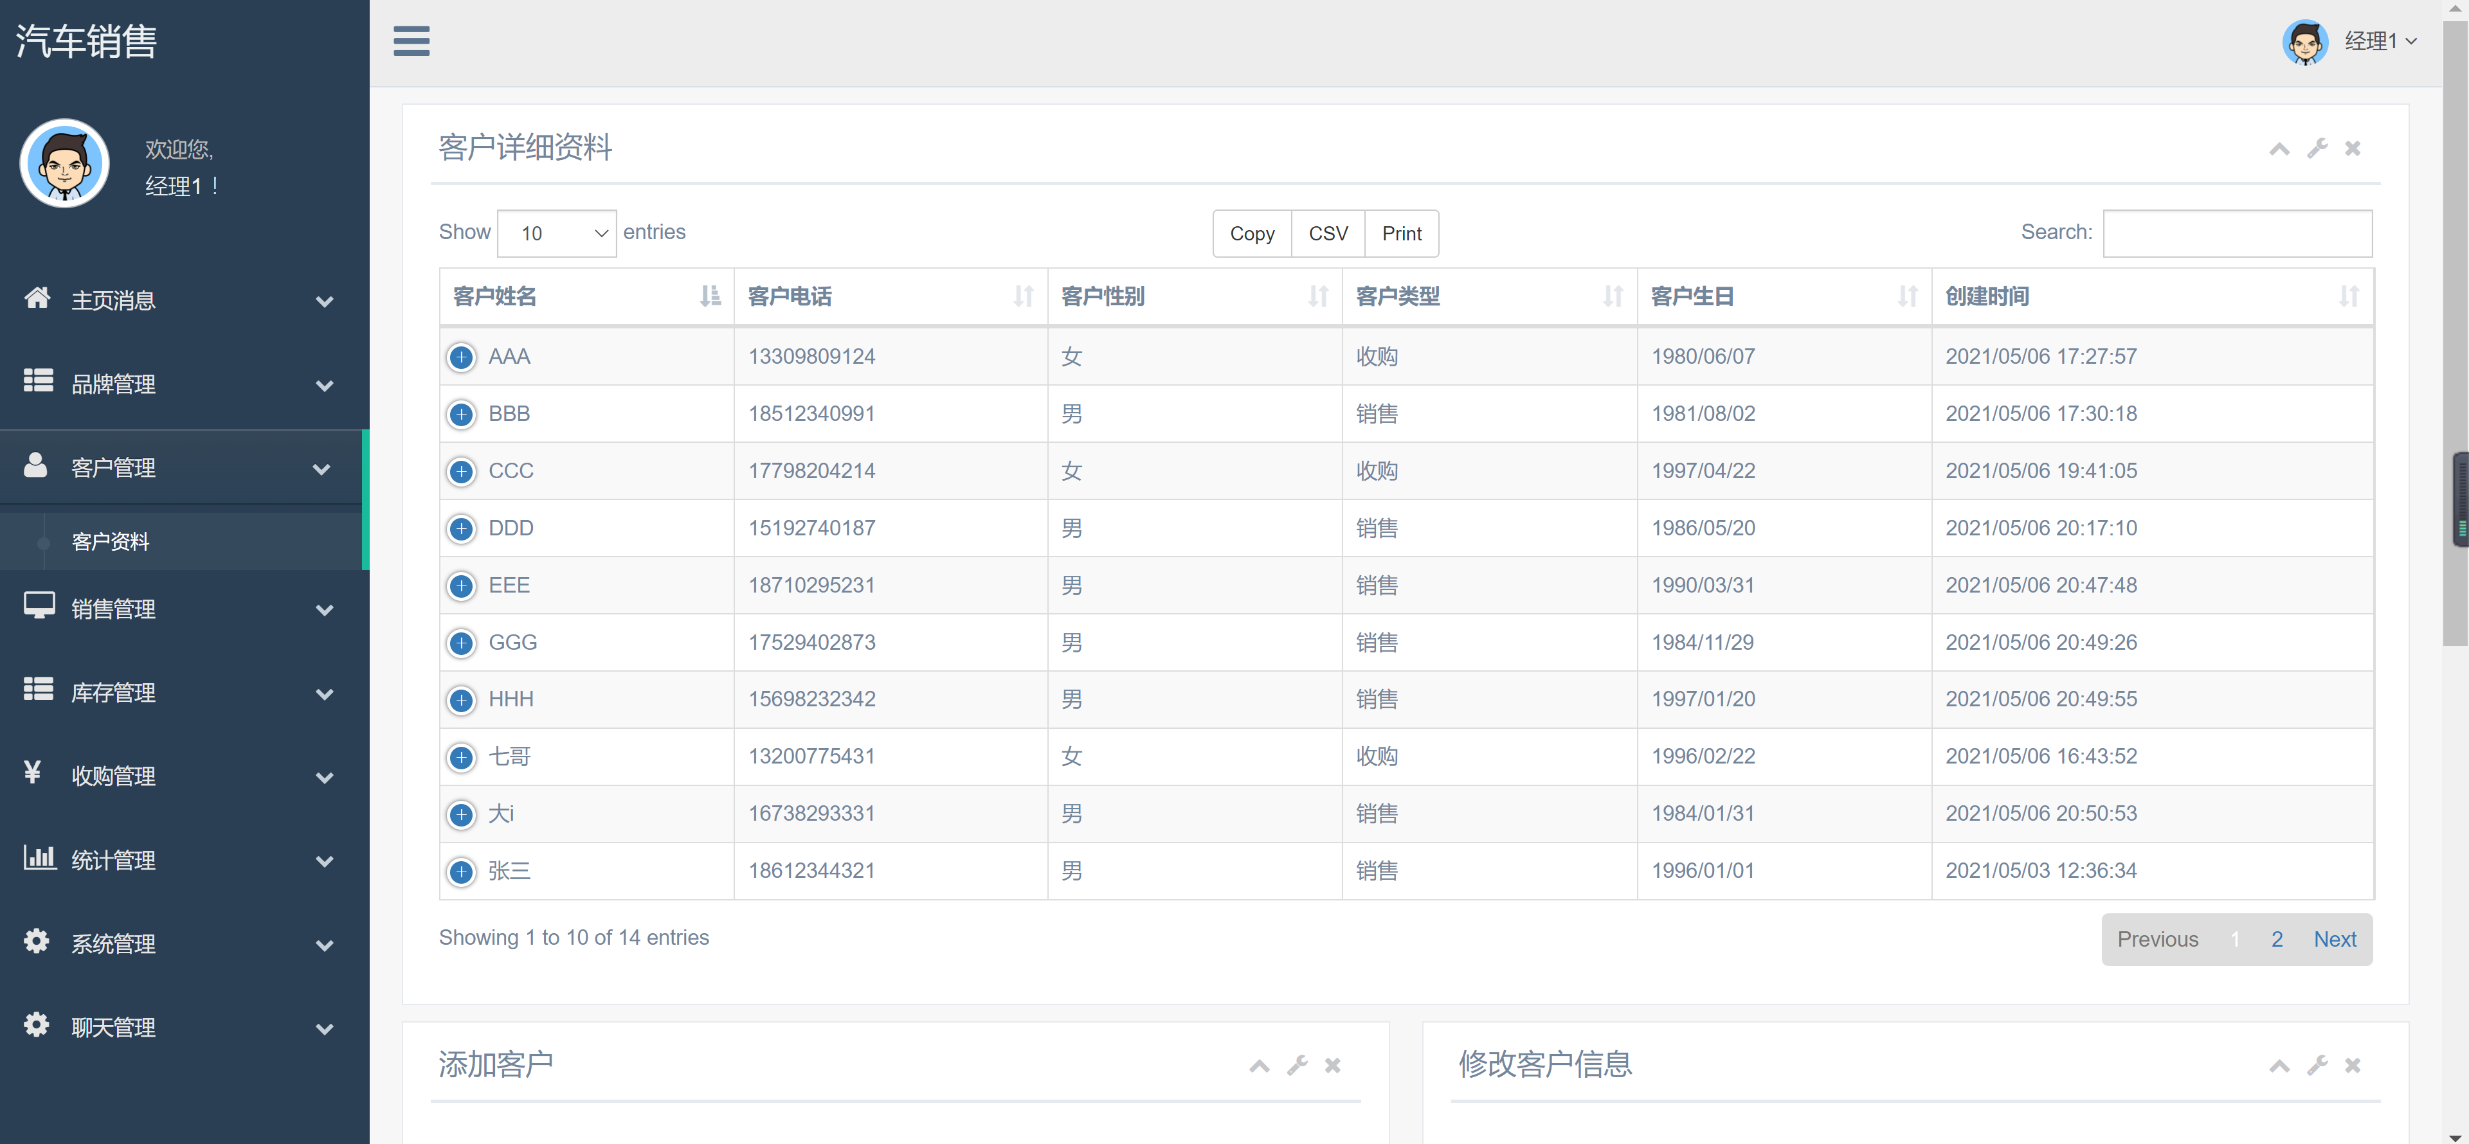The width and height of the screenshot is (2469, 1144).
Task: Open 修改客户信息 panel wrench settings
Action: pyautogui.click(x=2317, y=1066)
